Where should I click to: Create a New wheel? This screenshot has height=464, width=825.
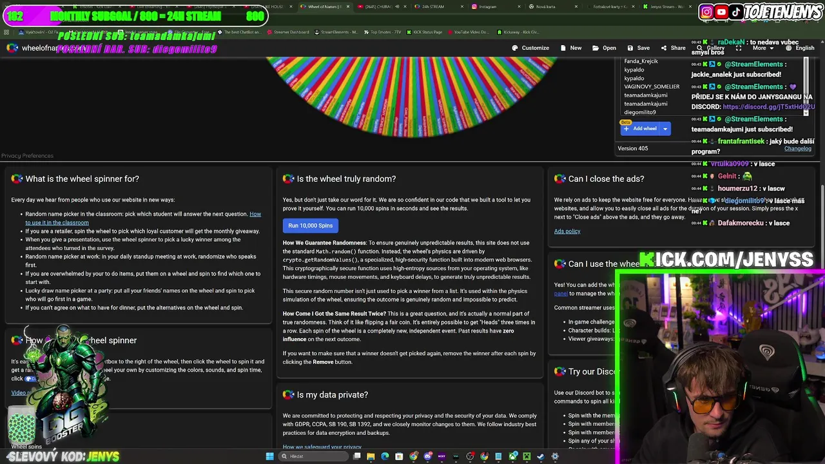571,48
